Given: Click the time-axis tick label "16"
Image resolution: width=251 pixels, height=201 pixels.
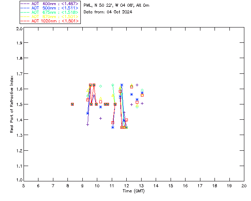Looking at the screenshot, I should point(186,186).
